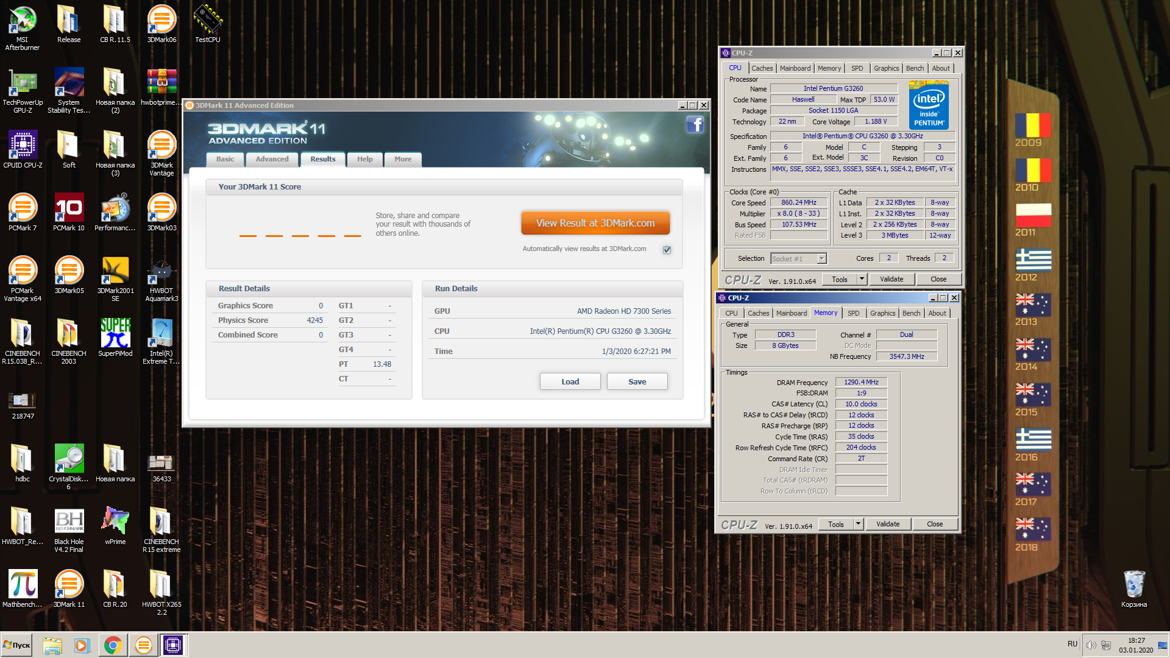Open the Help tab in 3DMark 11
The height and width of the screenshot is (658, 1170).
[x=364, y=159]
